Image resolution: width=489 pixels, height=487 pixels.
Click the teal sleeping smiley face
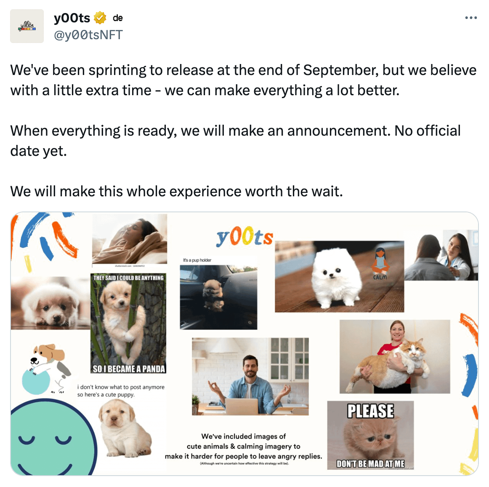[x=53, y=438]
